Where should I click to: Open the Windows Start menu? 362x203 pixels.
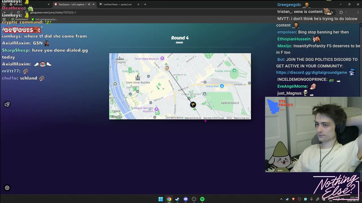pos(161,199)
